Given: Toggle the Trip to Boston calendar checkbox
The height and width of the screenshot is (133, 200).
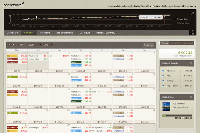Looking at the screenshot, I should [163, 86].
